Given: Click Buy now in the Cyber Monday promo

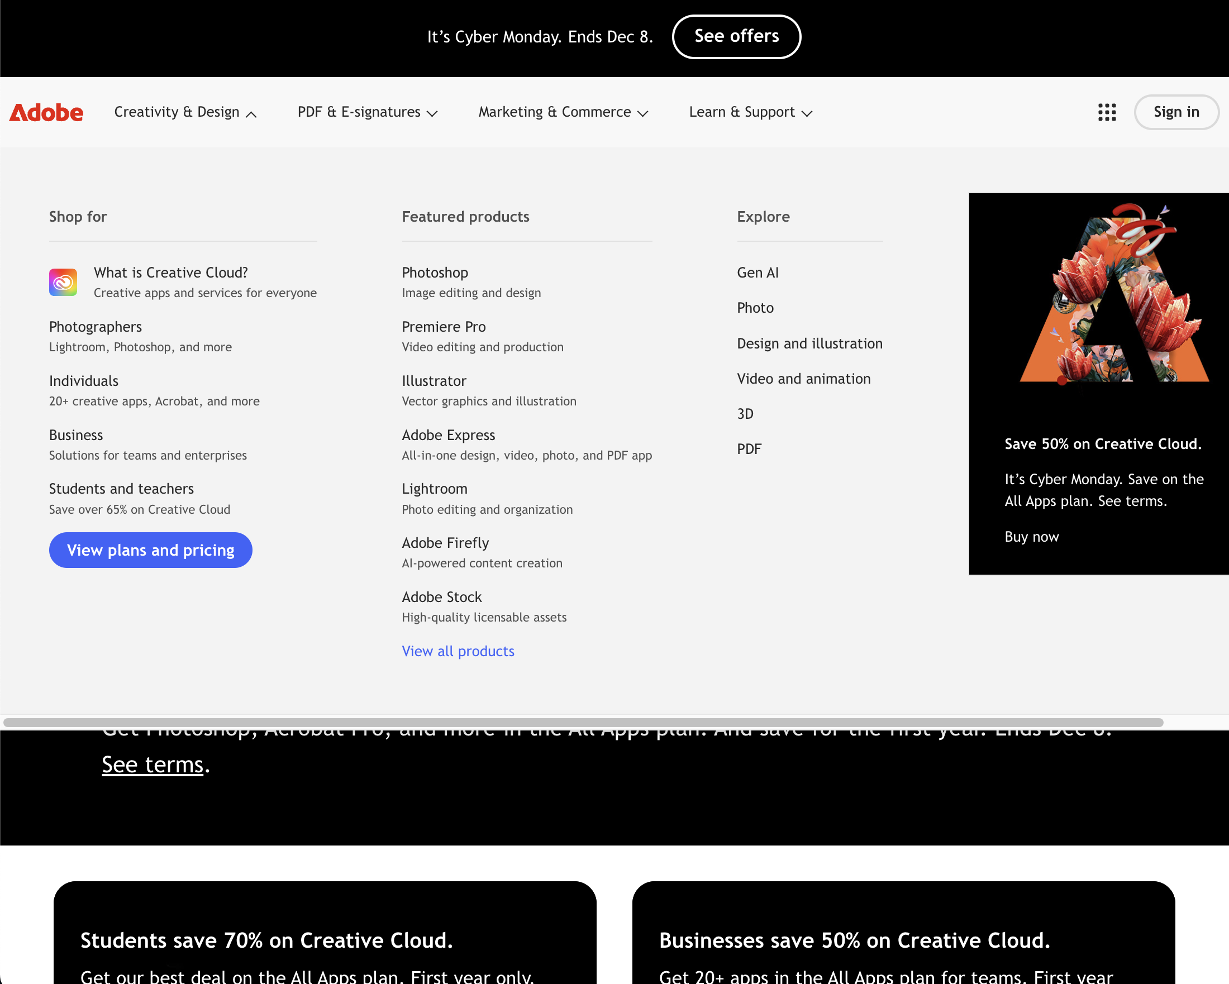Looking at the screenshot, I should [1031, 536].
